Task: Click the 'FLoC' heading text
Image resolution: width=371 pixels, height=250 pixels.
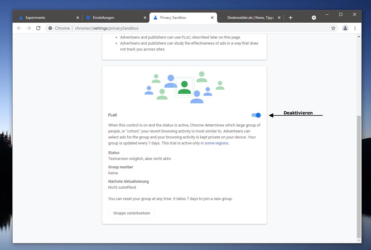Action: (113, 115)
